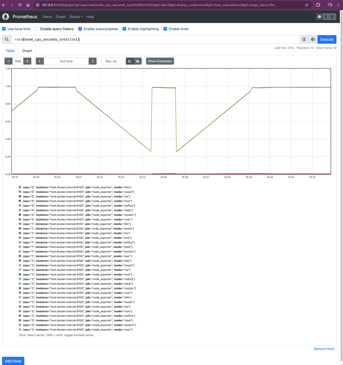The width and height of the screenshot is (343, 365).
Task: Select the stacked graph icon
Action: click(x=138, y=61)
